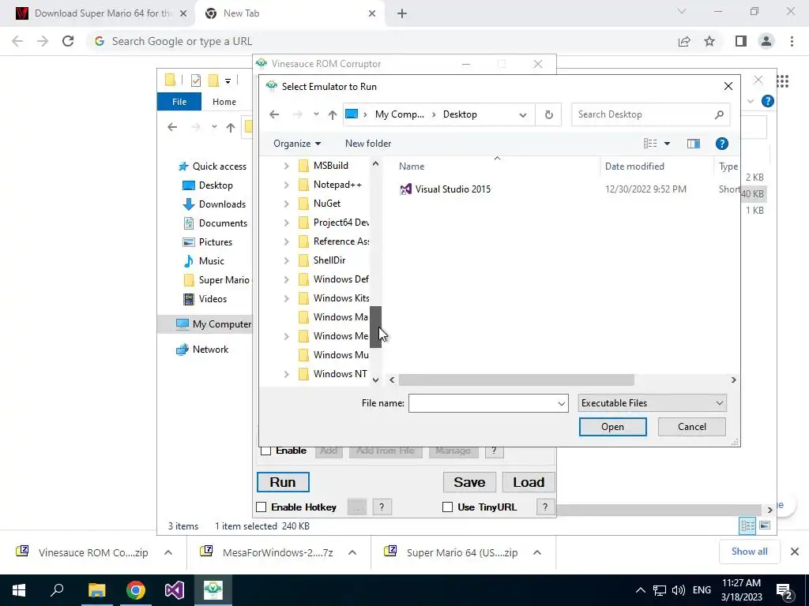Show the preview pane in the dialog

point(694,144)
